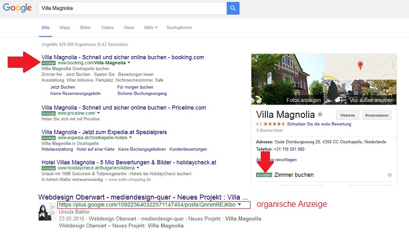Click the blue search magnifier button
This screenshot has width=409, height=239.
[x=233, y=8]
